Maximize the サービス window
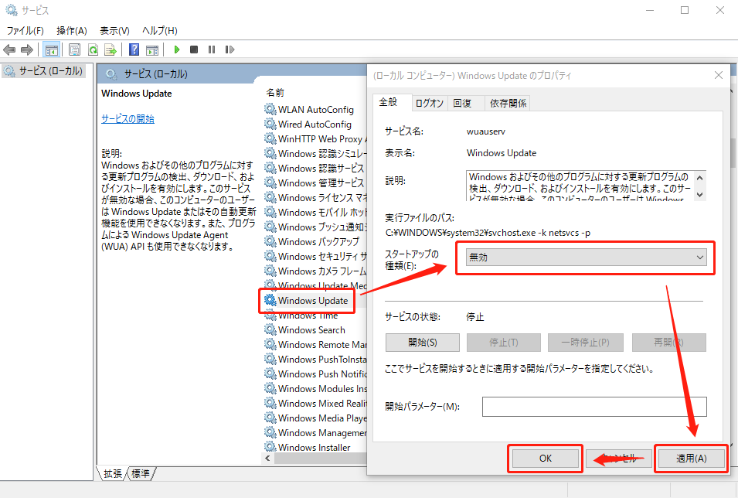The height and width of the screenshot is (498, 738). coord(685,10)
